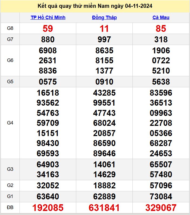Click the G6 number 1906
This screenshot has width=190, height=215.
161,51
